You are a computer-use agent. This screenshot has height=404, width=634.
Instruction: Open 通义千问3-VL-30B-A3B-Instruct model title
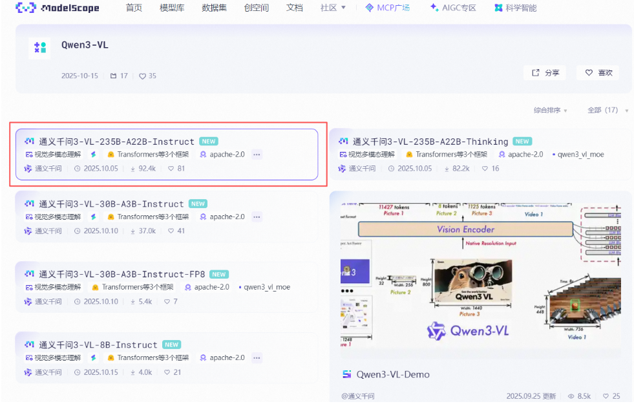[x=111, y=204]
